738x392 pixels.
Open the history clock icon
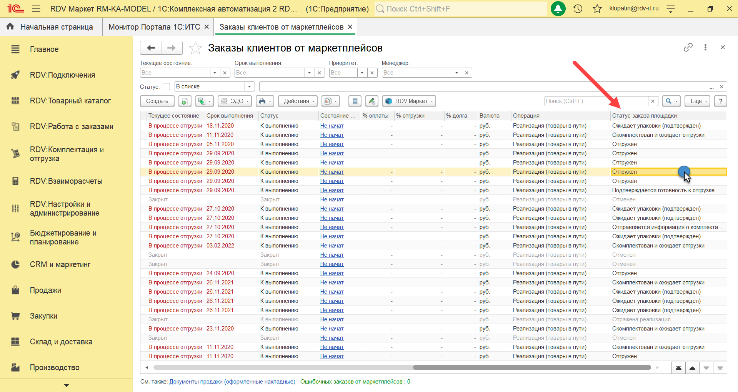578,8
